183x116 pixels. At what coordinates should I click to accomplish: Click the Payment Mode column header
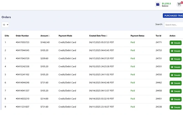pyautogui.click(x=65, y=36)
